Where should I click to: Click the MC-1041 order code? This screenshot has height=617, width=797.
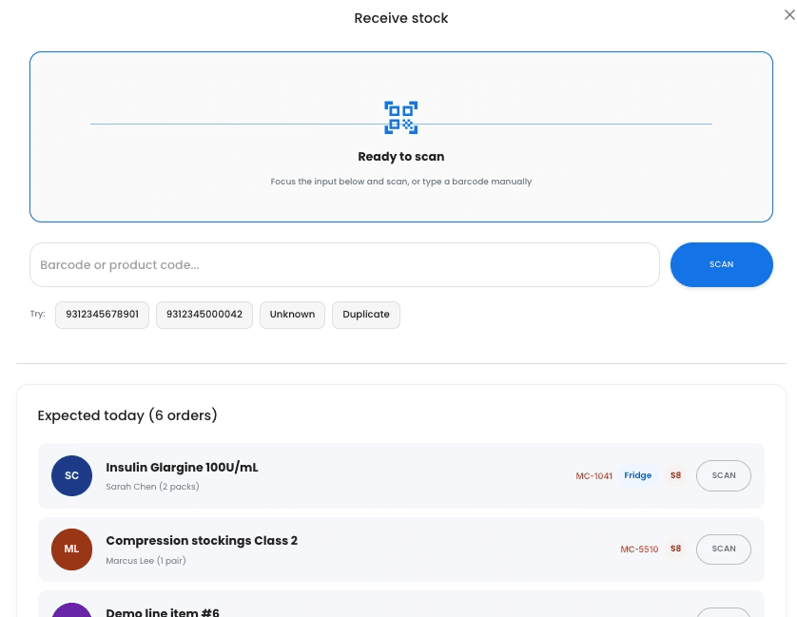593,476
